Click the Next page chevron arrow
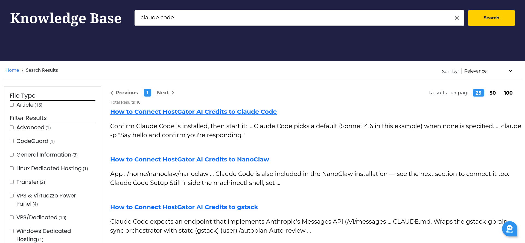The image size is (525, 243). point(173,93)
